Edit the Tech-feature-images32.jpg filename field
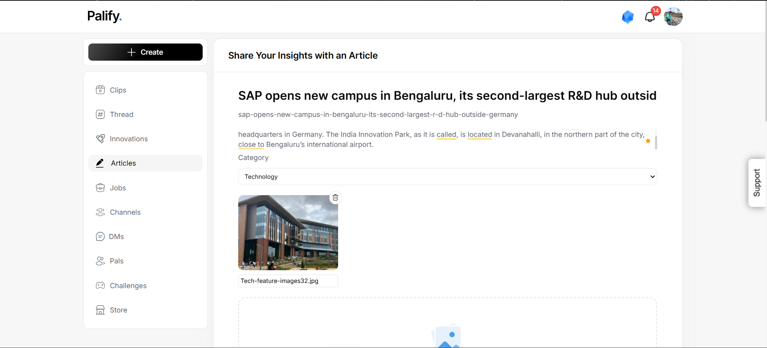Screen dimensions: 767x348 288,281
